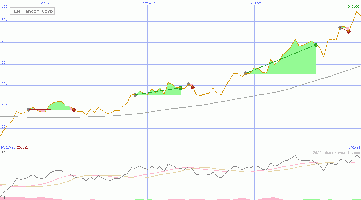Click the green exit dot near the 700 level
Image resolution: width=361 pixels, height=200 pixels.
tap(316, 45)
